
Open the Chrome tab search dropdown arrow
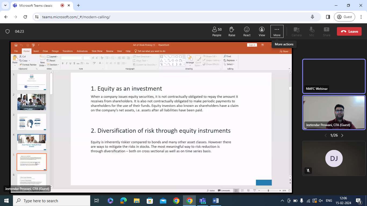pos(5,5)
